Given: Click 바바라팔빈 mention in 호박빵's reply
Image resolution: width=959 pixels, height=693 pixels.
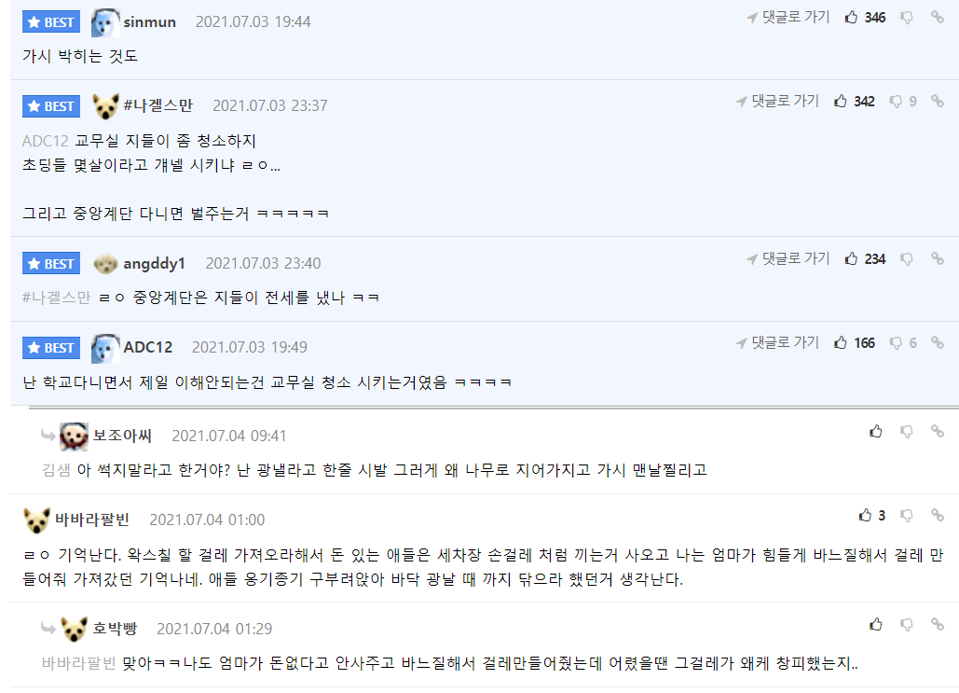Looking at the screenshot, I should point(78,663).
